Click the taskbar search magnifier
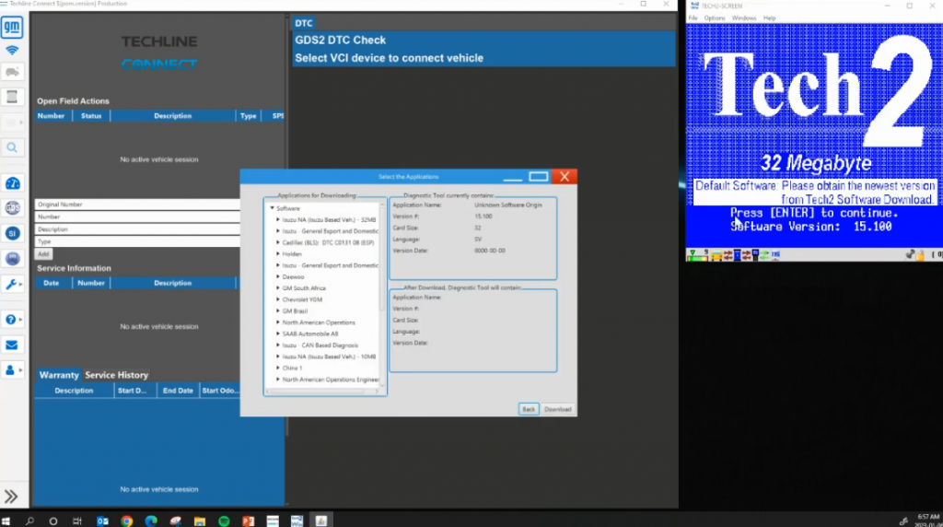943x527 pixels. point(29,521)
